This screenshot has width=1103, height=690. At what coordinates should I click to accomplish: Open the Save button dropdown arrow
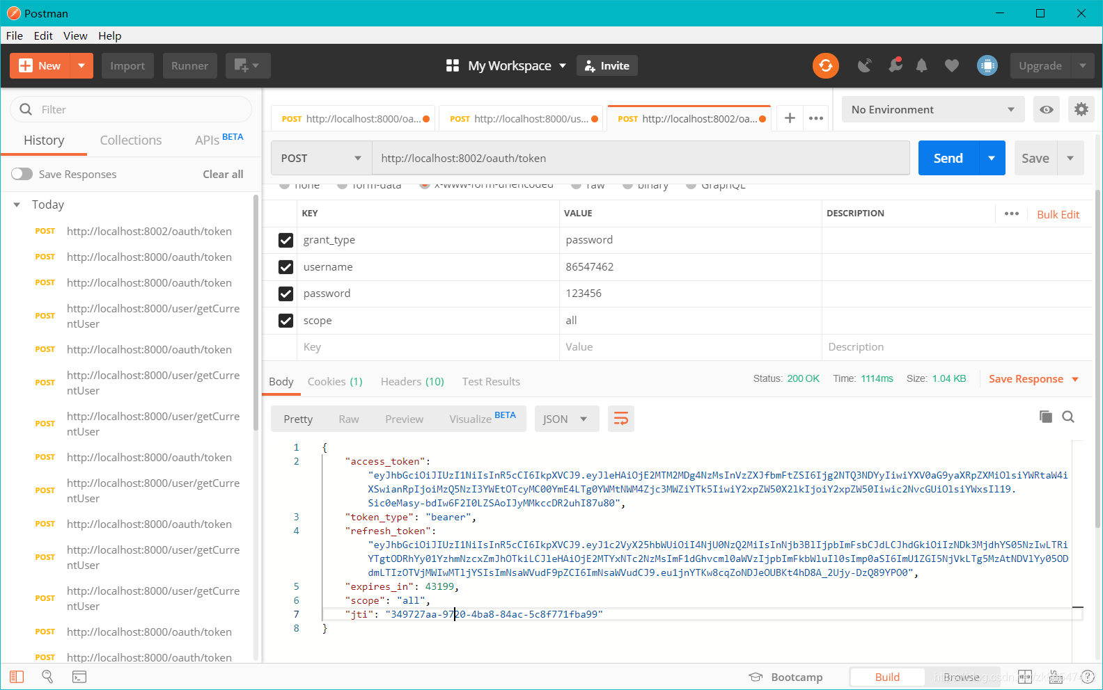1070,158
